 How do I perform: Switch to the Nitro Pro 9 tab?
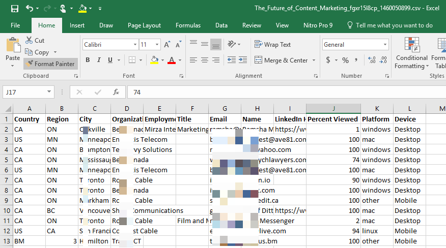[x=318, y=25]
